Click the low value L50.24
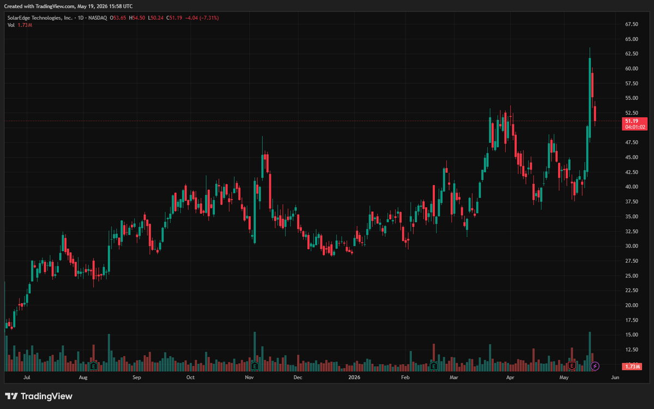 point(155,18)
